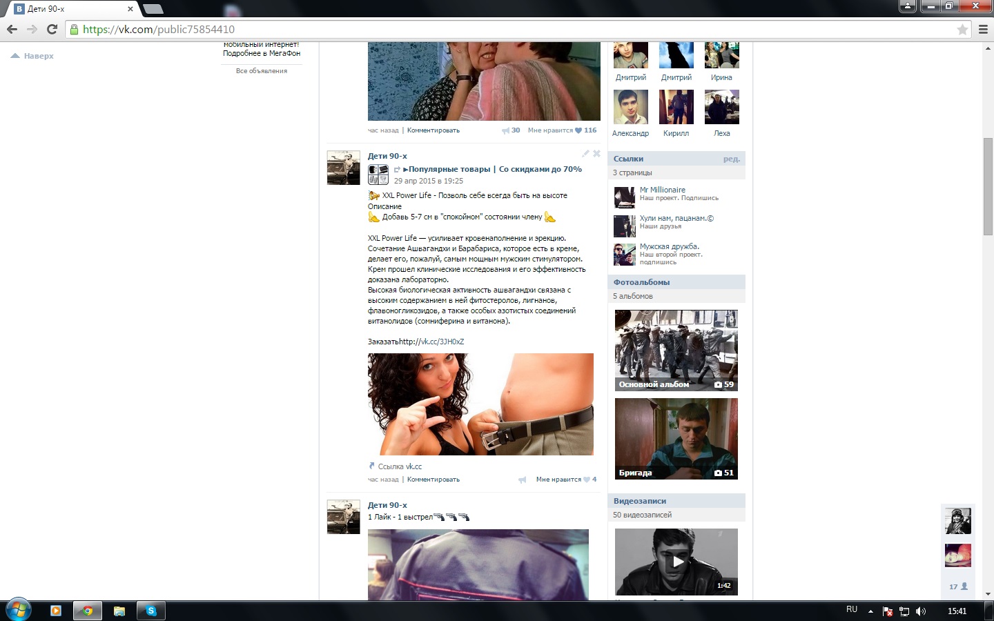Open the post date 29 апр 2015

(429, 181)
